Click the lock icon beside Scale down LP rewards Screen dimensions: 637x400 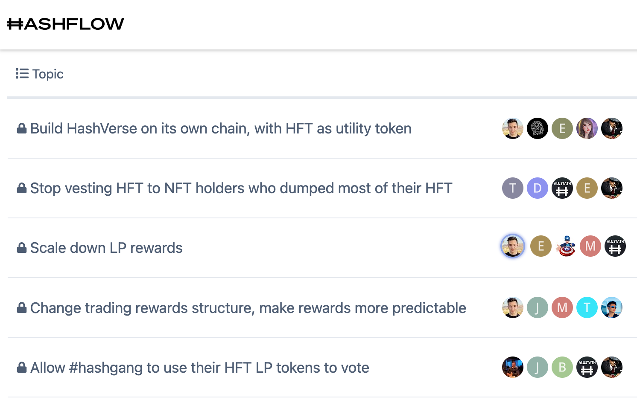coord(21,248)
